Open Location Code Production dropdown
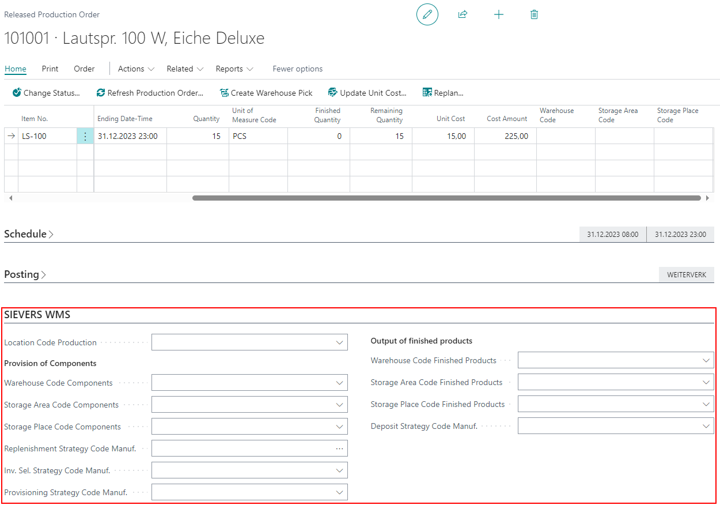This screenshot has width=720, height=509. pos(339,342)
